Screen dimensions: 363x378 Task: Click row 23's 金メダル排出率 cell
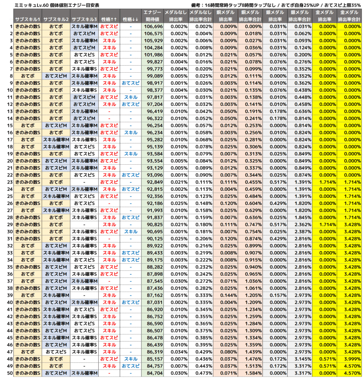click(324, 182)
